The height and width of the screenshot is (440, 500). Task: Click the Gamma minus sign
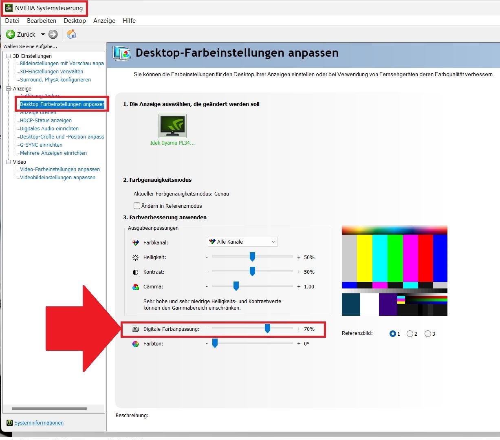207,287
